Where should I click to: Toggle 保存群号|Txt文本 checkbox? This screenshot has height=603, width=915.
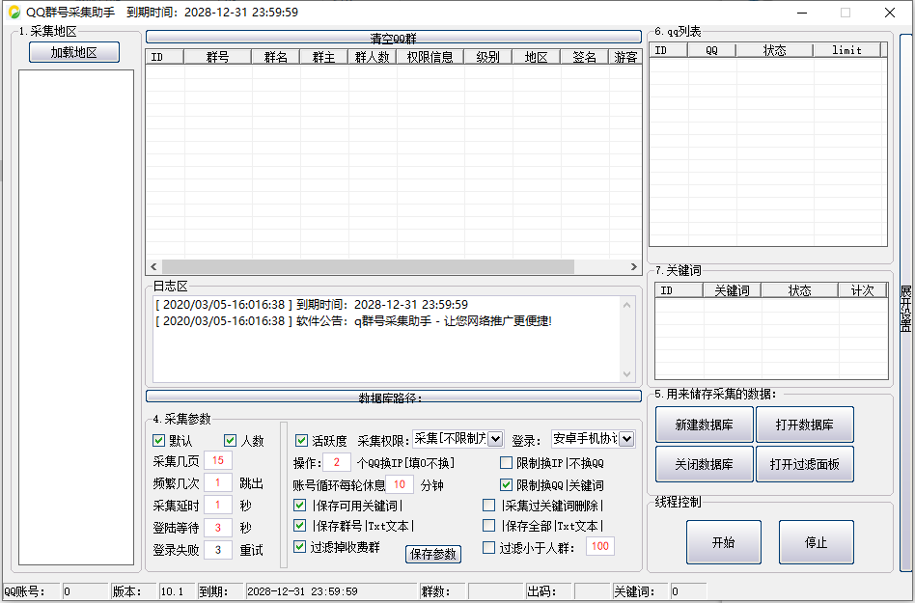299,526
